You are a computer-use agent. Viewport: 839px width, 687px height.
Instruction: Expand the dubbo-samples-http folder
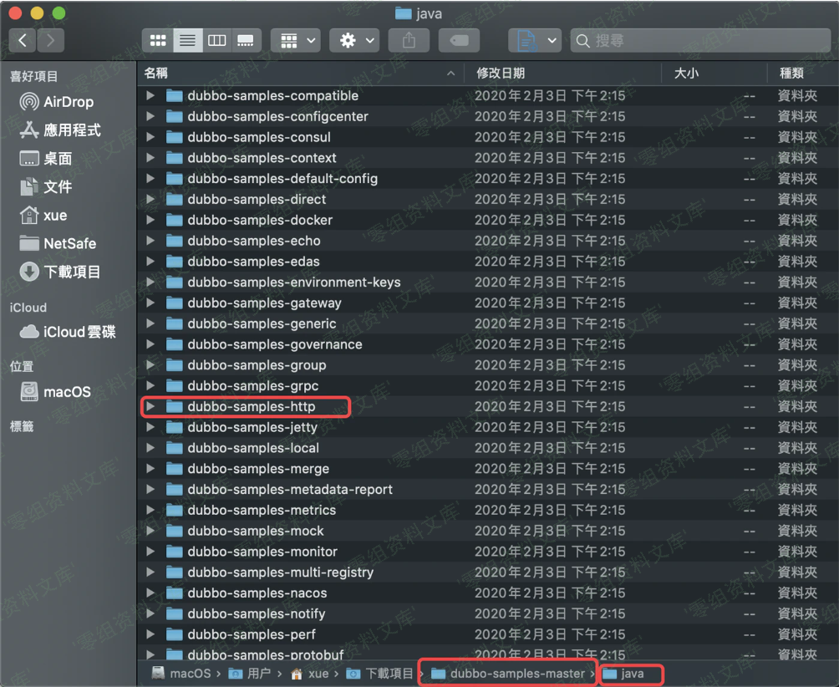click(150, 407)
